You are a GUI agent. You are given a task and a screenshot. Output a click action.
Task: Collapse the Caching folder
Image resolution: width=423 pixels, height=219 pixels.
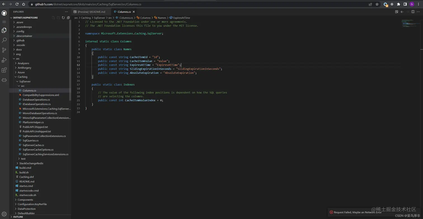point(22,77)
